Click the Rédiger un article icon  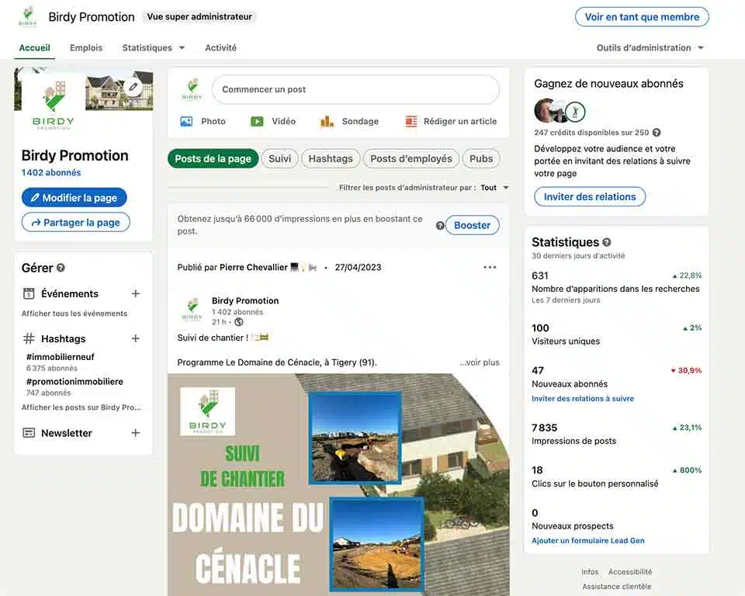(x=411, y=121)
